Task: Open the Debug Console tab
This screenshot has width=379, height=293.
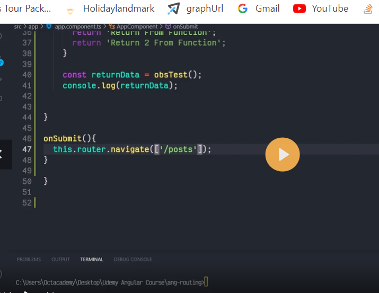Action: (133, 259)
